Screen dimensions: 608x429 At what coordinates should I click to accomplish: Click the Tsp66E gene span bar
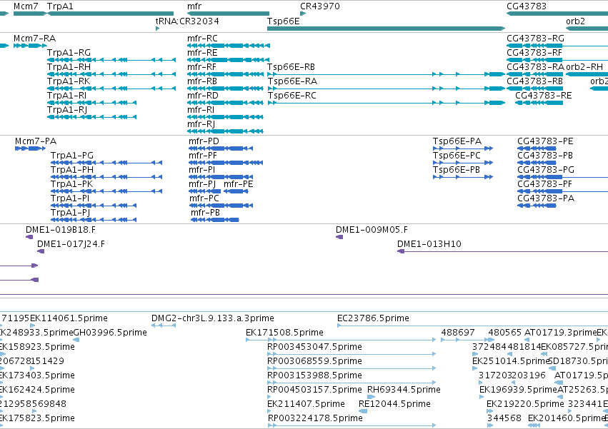pos(387,29)
